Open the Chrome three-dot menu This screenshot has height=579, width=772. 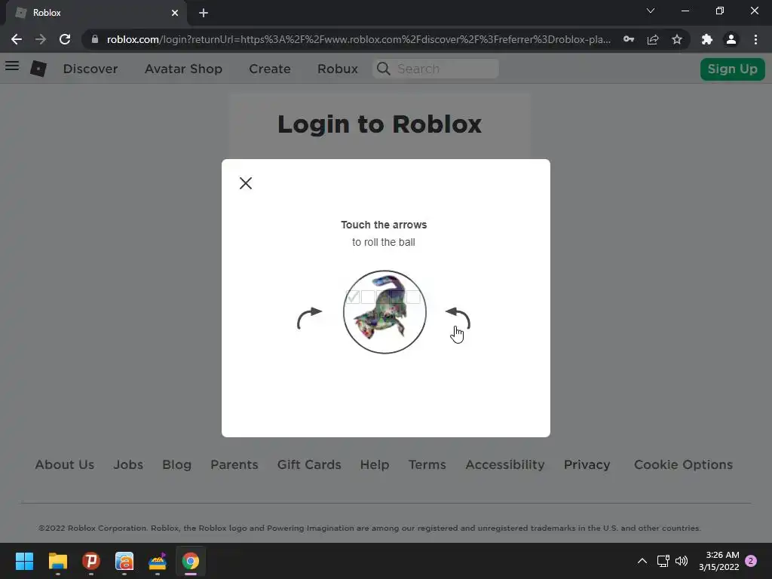[x=755, y=39]
